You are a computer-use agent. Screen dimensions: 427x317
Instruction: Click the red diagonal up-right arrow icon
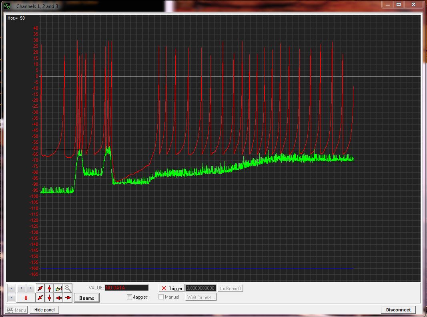[x=40, y=288]
